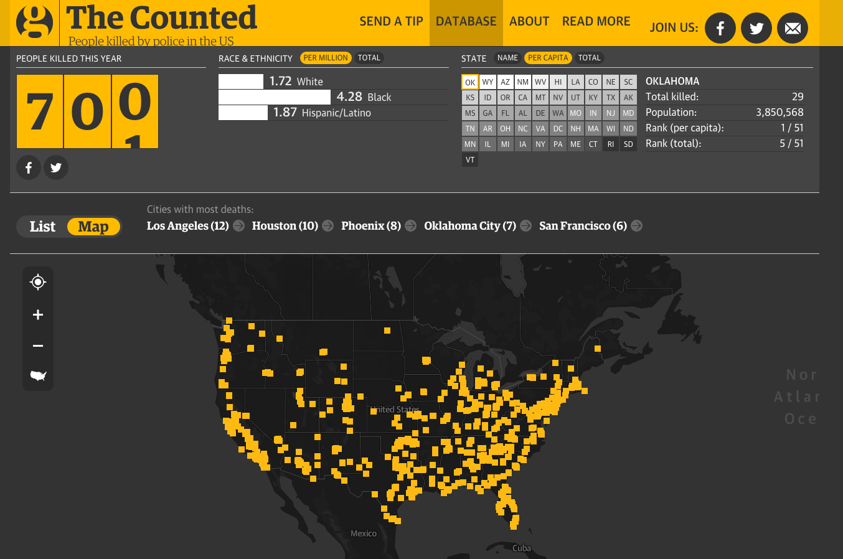Reset map to the US view icon
Viewport: 843px width, 559px height.
click(38, 375)
